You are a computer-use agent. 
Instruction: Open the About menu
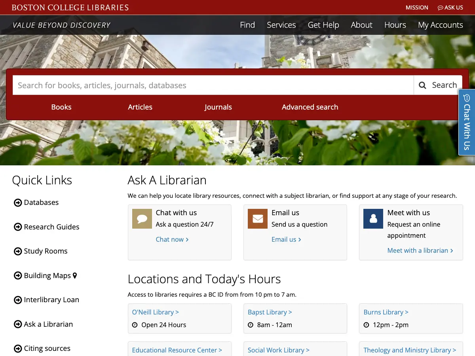tap(362, 25)
